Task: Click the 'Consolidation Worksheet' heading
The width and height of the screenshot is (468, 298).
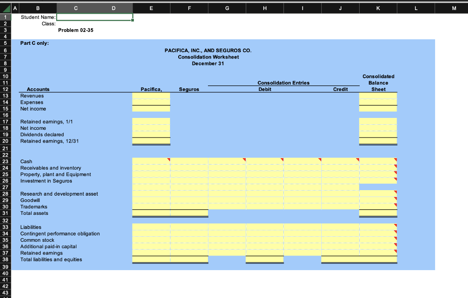Action: tap(208, 57)
